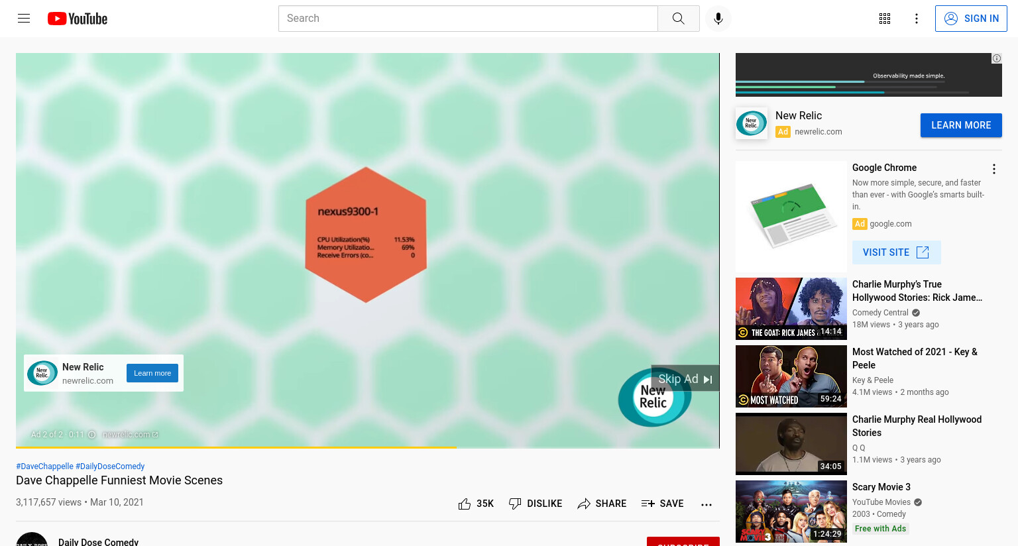Image resolution: width=1018 pixels, height=546 pixels.
Task: Open the Daily Dose Comedy channel avatar
Action: coord(32,539)
